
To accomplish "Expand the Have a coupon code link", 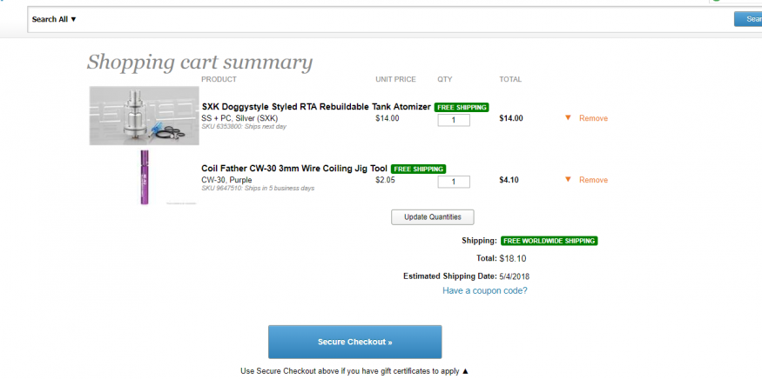I will [x=484, y=290].
